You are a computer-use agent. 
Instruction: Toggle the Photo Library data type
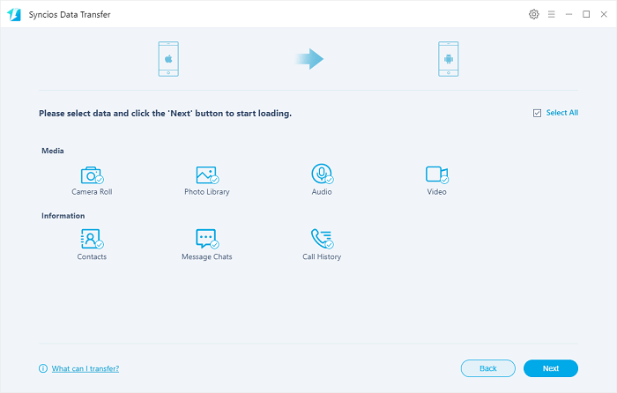coord(206,175)
